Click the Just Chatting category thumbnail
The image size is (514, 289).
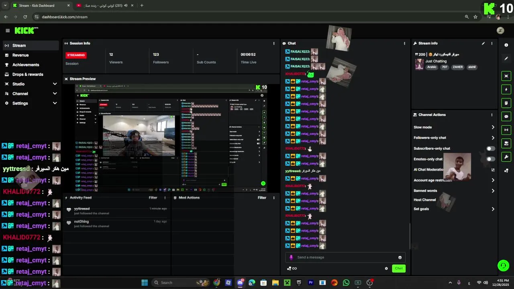point(419,64)
